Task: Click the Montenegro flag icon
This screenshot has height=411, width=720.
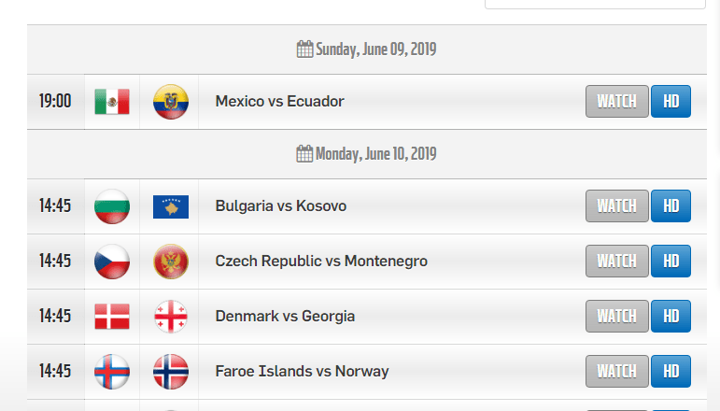Action: point(171,262)
